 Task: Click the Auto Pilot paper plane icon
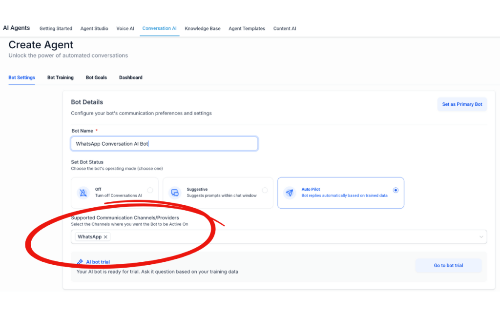pyautogui.click(x=290, y=193)
